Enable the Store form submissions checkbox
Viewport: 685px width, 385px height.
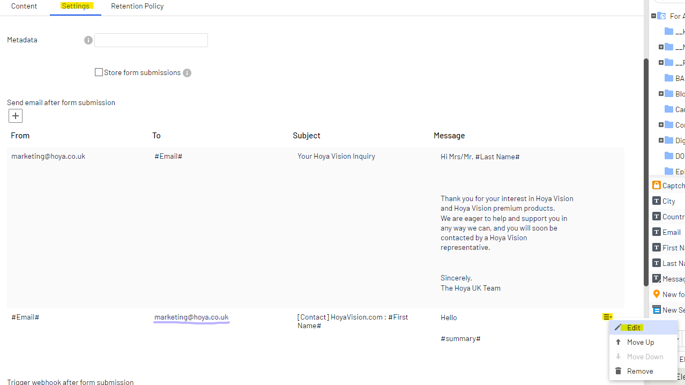click(99, 72)
